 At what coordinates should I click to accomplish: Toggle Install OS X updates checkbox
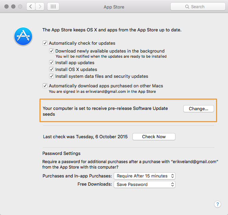point(52,70)
